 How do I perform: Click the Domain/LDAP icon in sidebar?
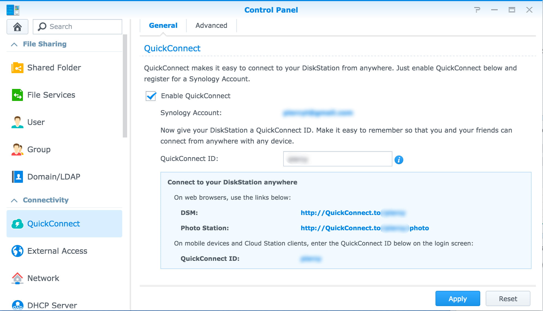tap(17, 177)
